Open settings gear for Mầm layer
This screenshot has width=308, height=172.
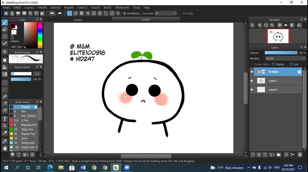[299, 72]
